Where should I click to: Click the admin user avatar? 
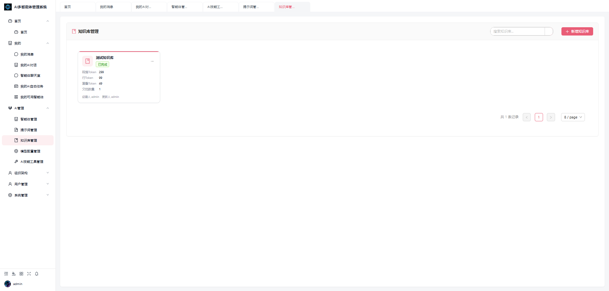tap(8, 284)
